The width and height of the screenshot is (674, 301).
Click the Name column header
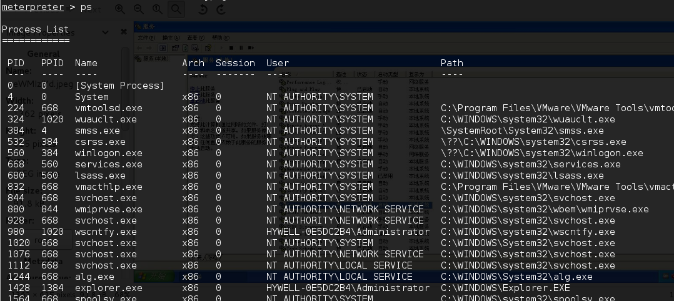86,62
